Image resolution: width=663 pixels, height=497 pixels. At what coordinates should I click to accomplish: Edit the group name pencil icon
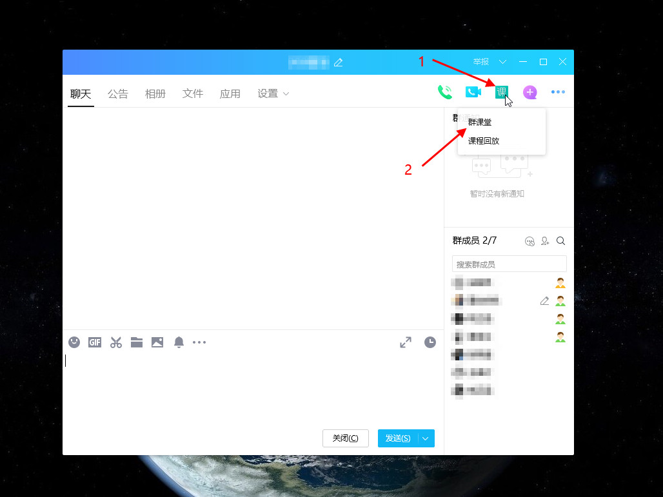click(x=338, y=63)
